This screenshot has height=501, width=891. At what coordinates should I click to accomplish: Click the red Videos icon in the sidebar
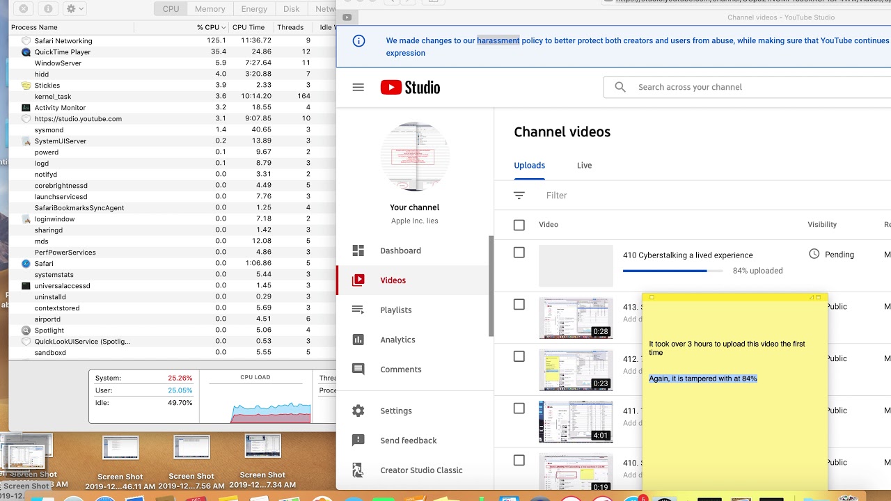pyautogui.click(x=358, y=280)
